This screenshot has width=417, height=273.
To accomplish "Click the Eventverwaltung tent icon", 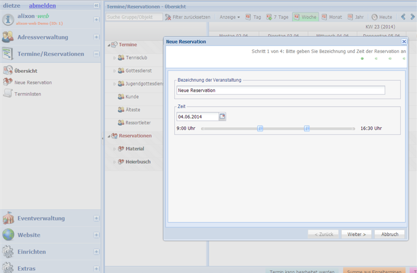I will (8, 218).
